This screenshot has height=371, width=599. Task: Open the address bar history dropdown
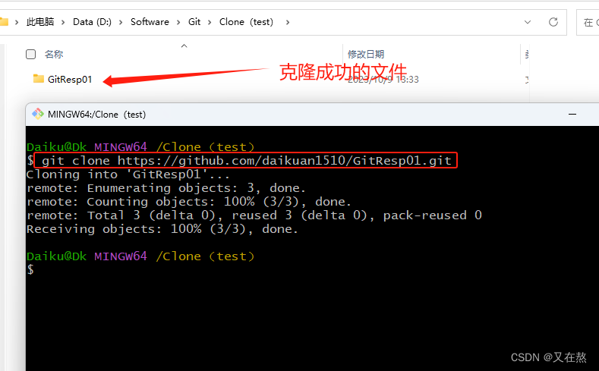tap(528, 22)
